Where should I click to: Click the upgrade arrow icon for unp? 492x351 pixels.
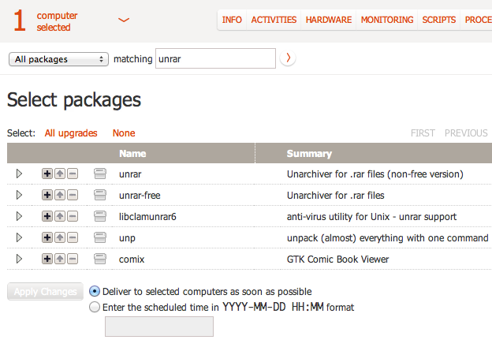click(x=60, y=237)
